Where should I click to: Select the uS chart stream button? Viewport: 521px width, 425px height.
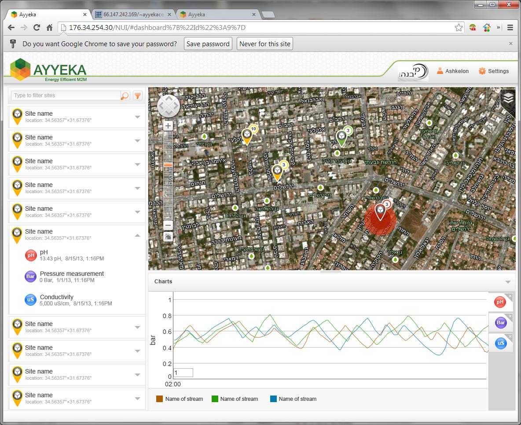(501, 343)
